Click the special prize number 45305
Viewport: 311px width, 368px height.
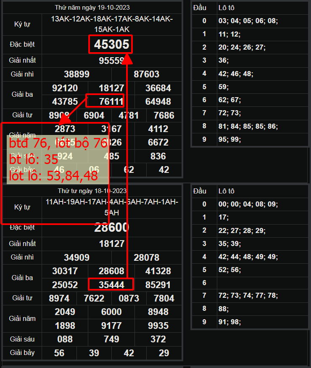coord(111,45)
